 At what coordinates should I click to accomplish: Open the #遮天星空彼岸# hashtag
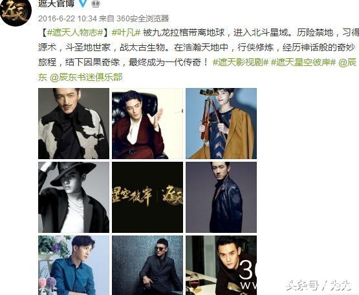pyautogui.click(x=303, y=62)
